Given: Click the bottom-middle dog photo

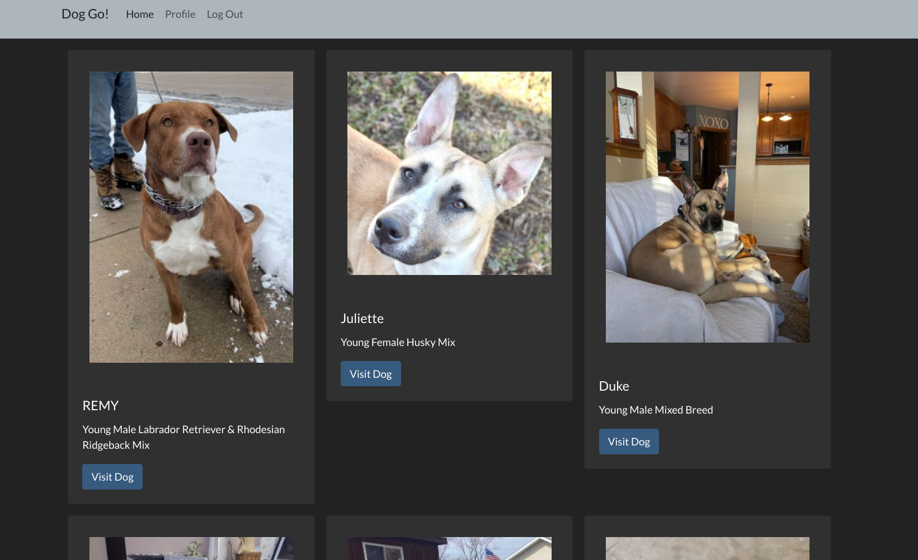Looking at the screenshot, I should (449, 548).
